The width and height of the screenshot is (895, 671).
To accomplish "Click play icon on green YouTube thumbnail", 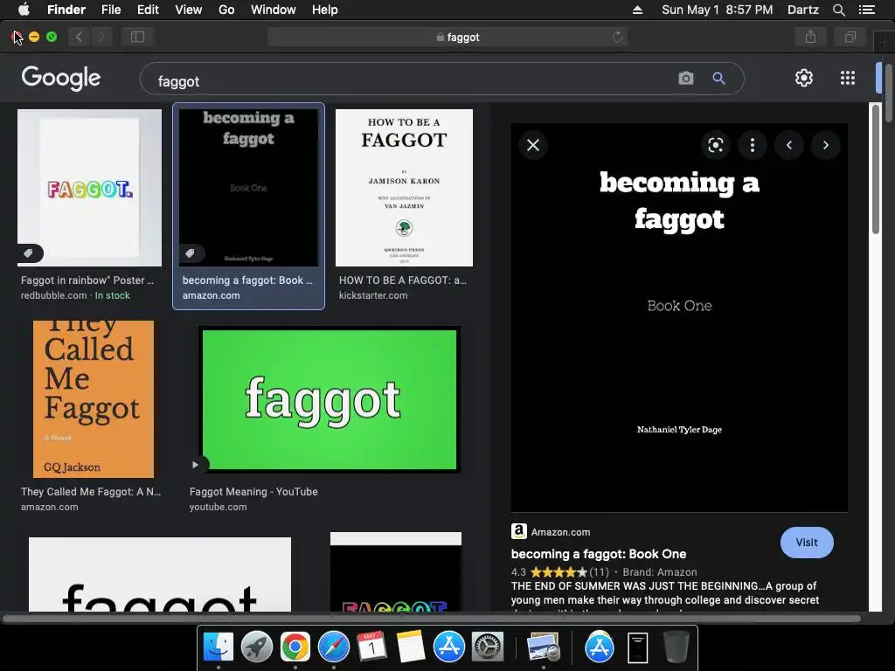I will pyautogui.click(x=196, y=465).
